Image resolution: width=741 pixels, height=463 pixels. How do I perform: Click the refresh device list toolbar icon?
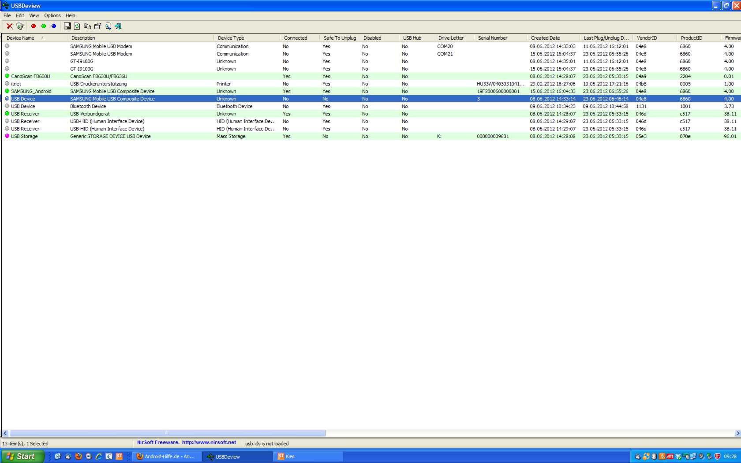tap(77, 26)
